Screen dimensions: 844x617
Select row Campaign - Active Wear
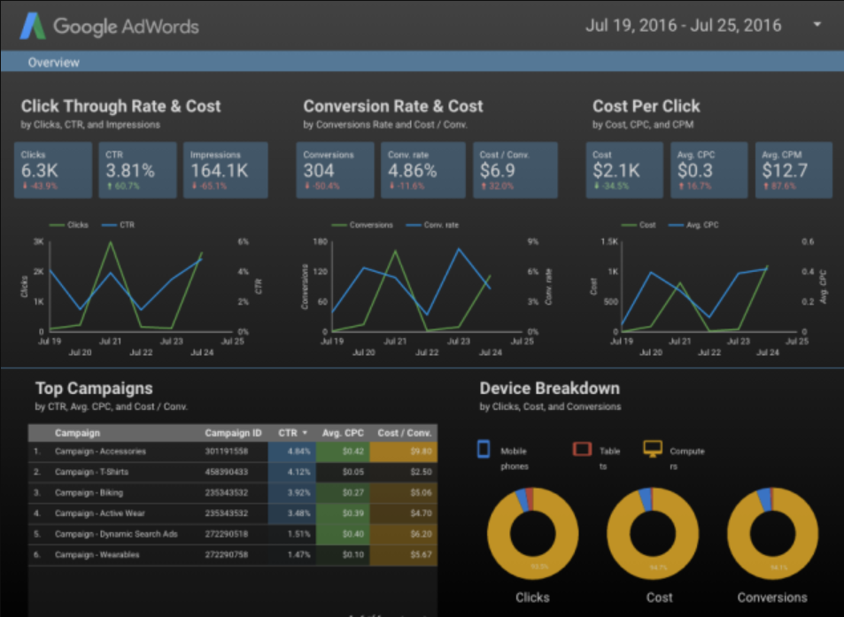[233, 513]
